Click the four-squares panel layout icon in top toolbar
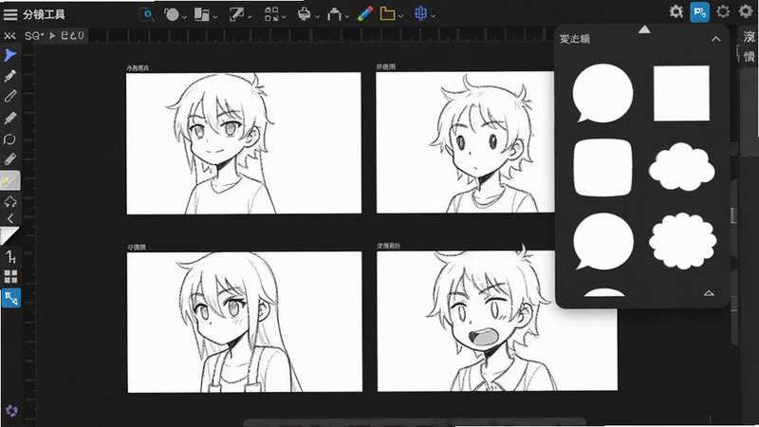Screen dimensions: 759x427 click(271, 14)
